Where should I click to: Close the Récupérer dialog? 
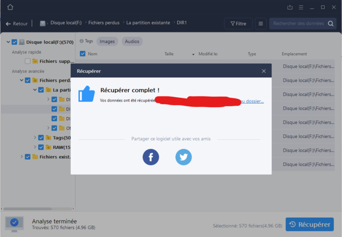click(x=264, y=71)
